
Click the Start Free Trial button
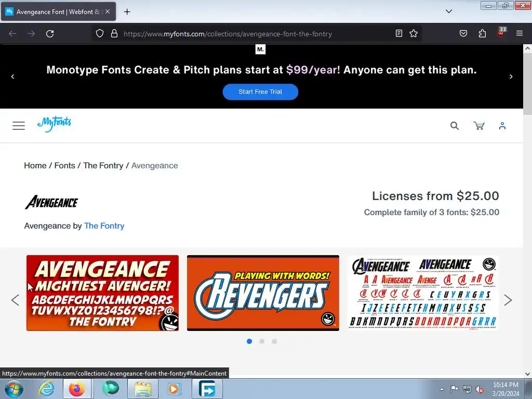(x=260, y=91)
